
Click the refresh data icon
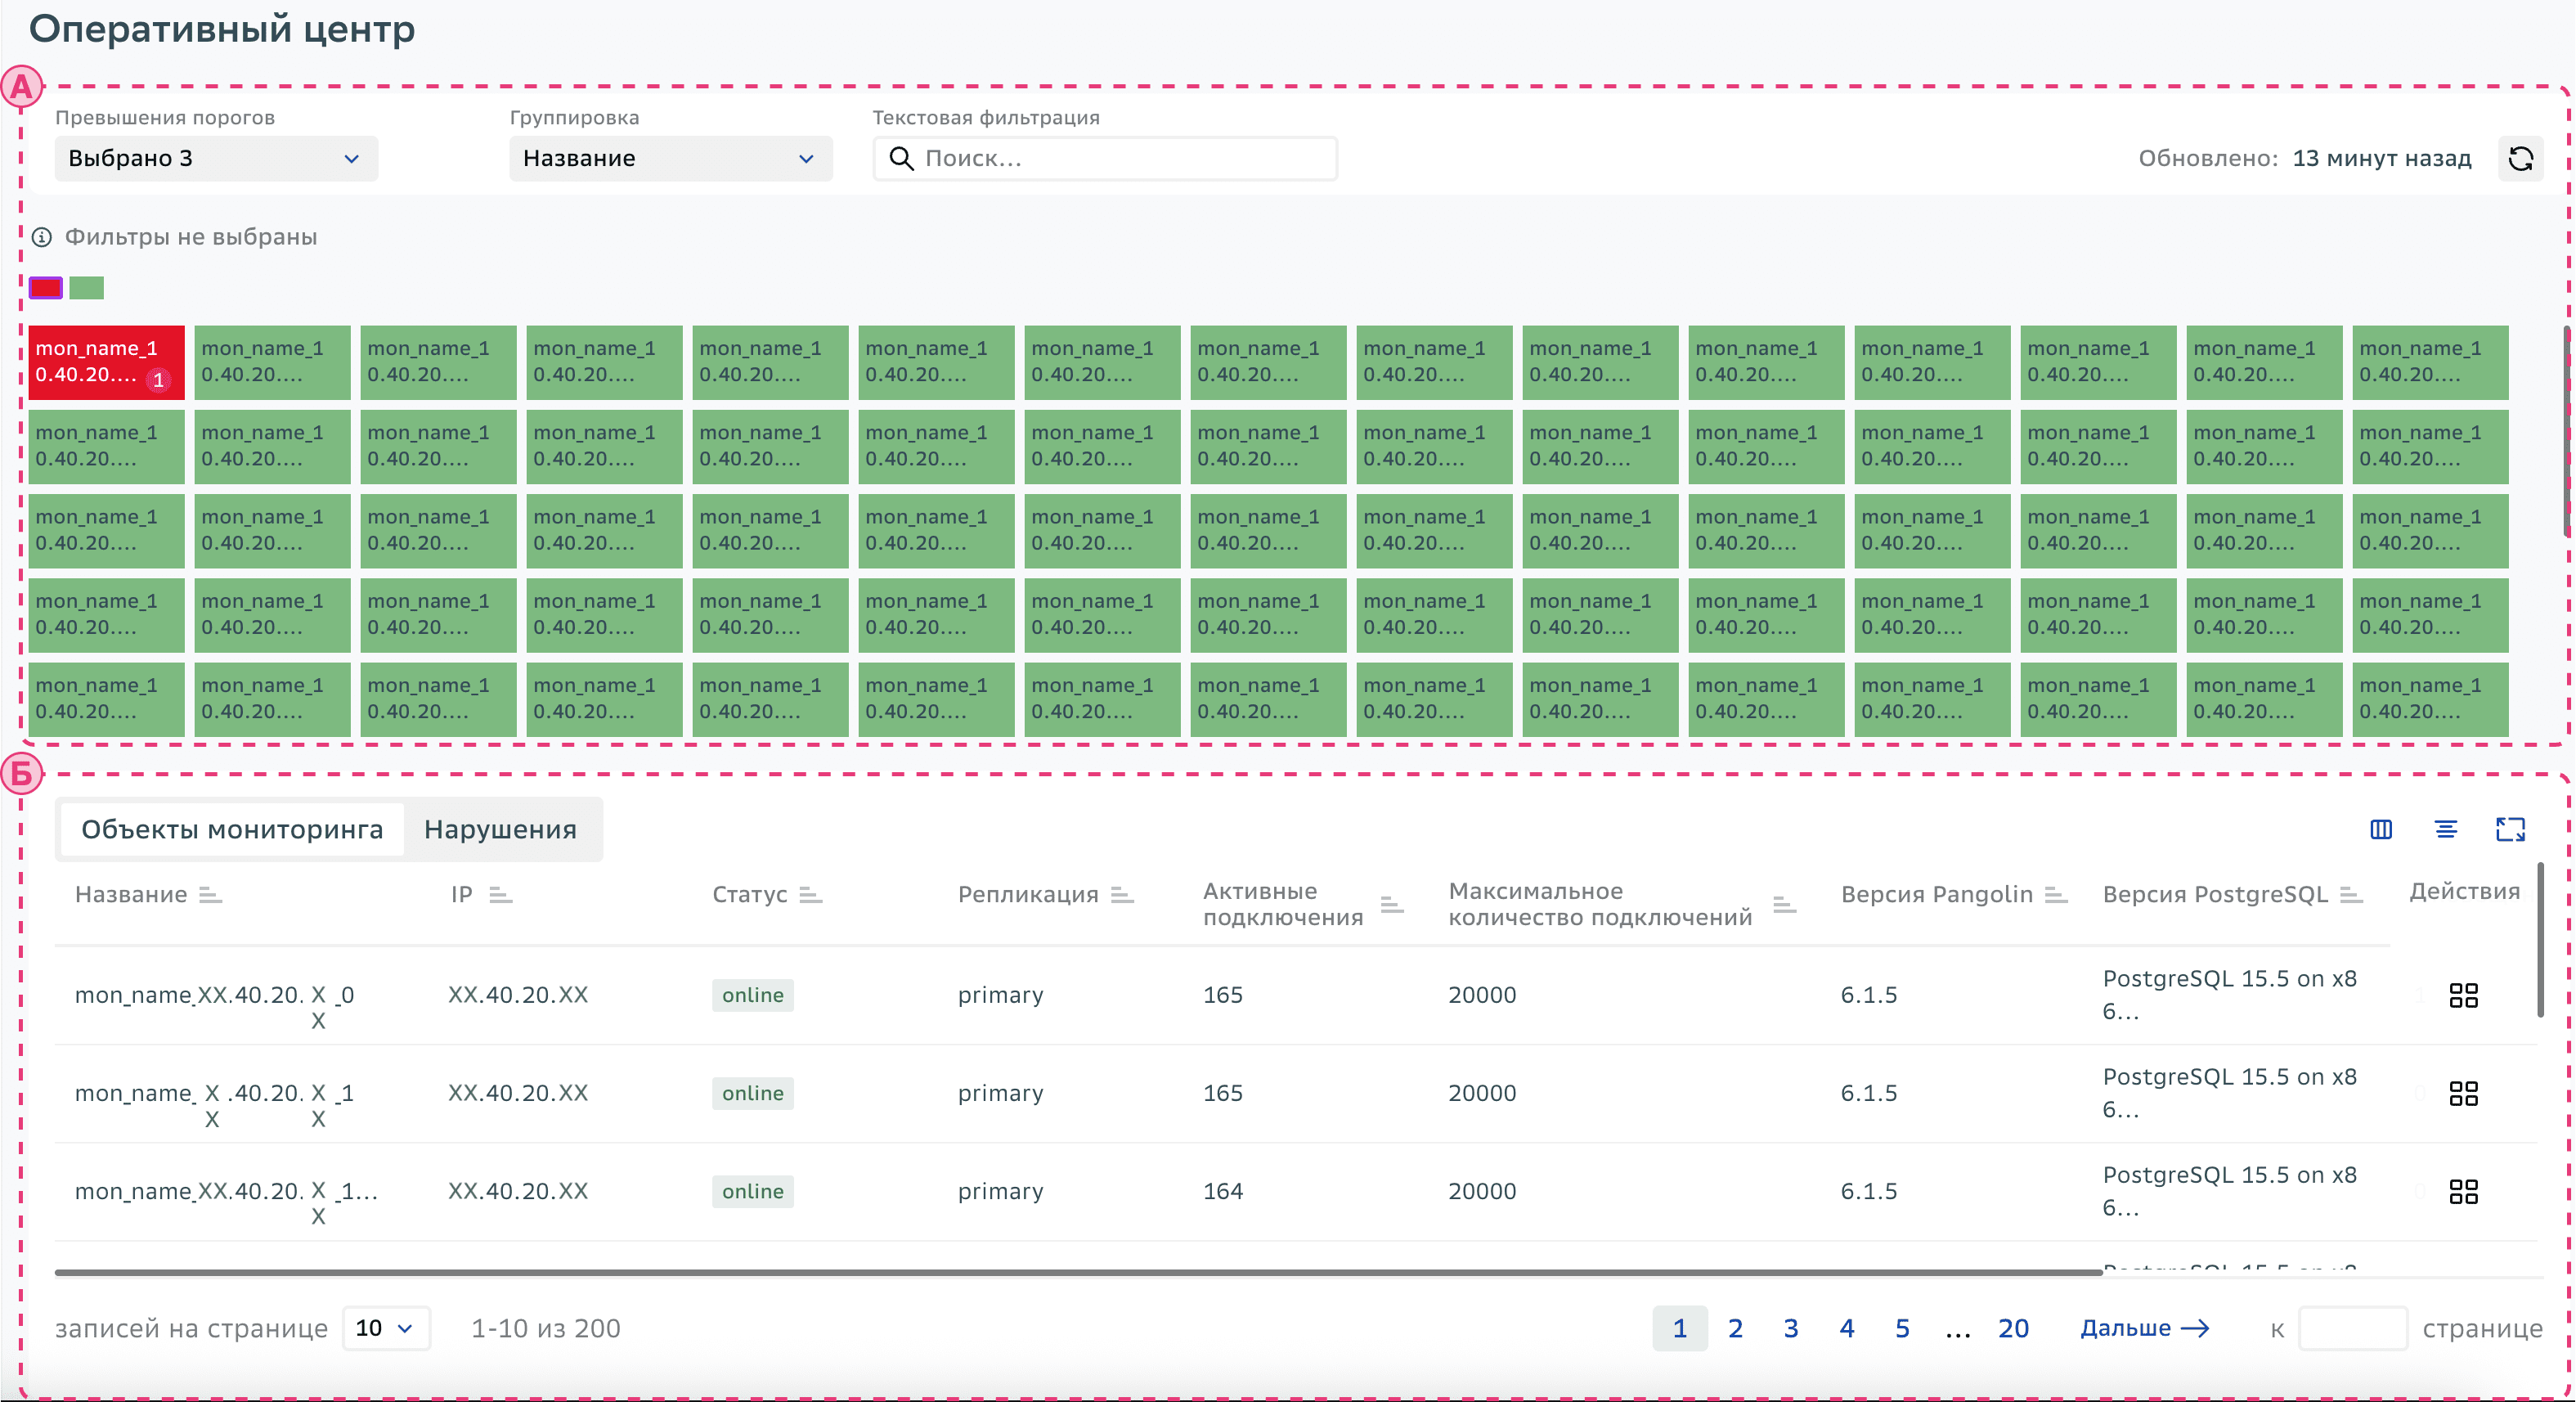pyautogui.click(x=2520, y=158)
